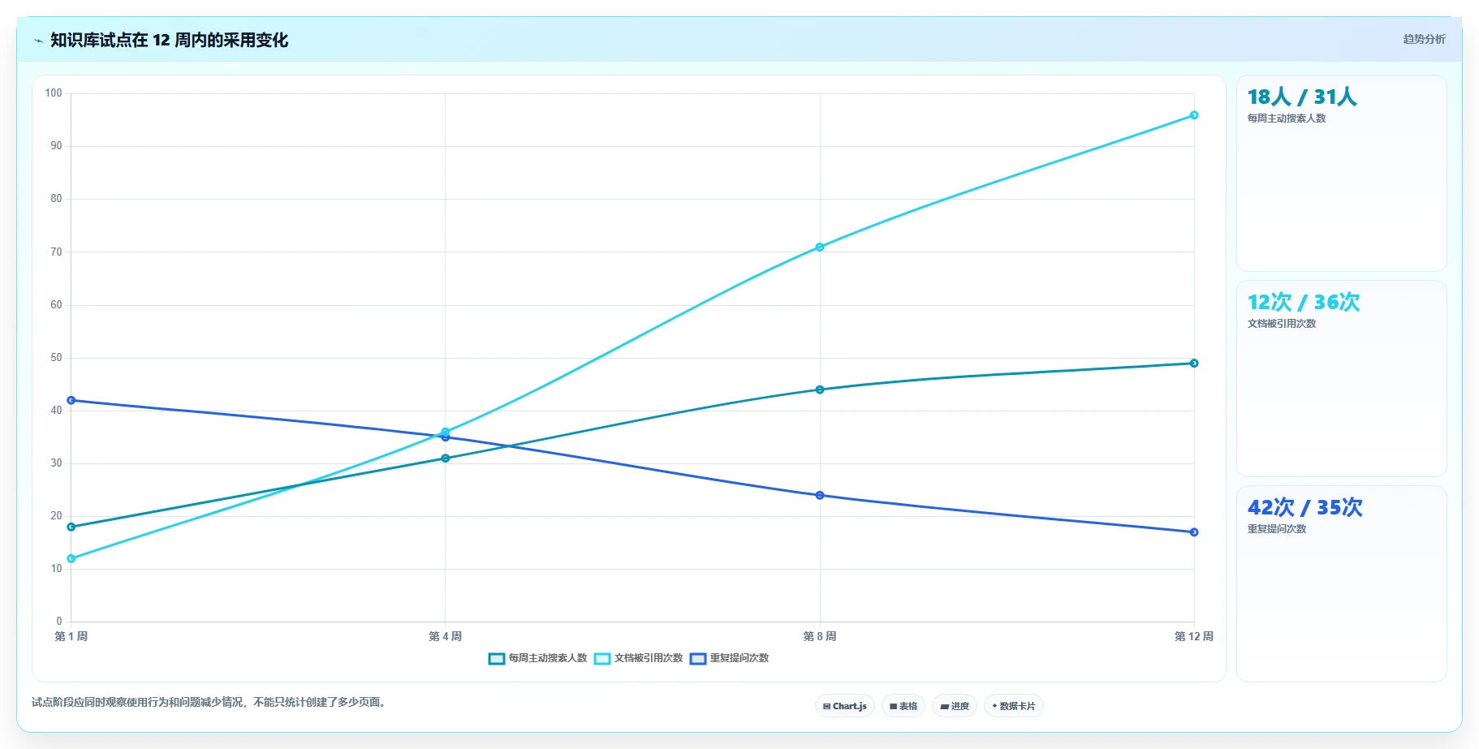This screenshot has width=1479, height=749.
Task: Click the 第 8 周 data point on the 每周主动搜索人数 line
Action: (x=820, y=390)
